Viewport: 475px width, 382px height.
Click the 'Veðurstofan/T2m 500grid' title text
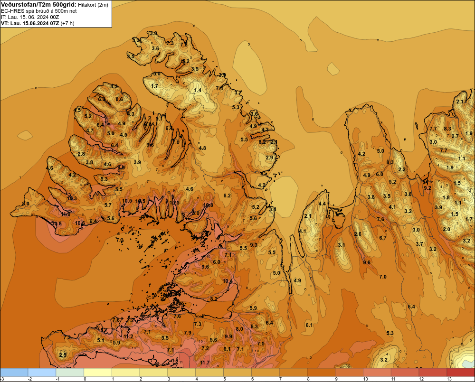pos(39,5)
